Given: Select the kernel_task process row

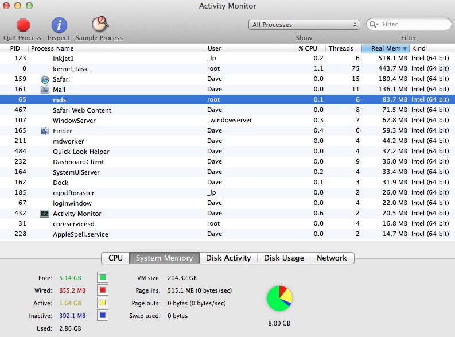Looking at the screenshot, I should click(x=227, y=69).
